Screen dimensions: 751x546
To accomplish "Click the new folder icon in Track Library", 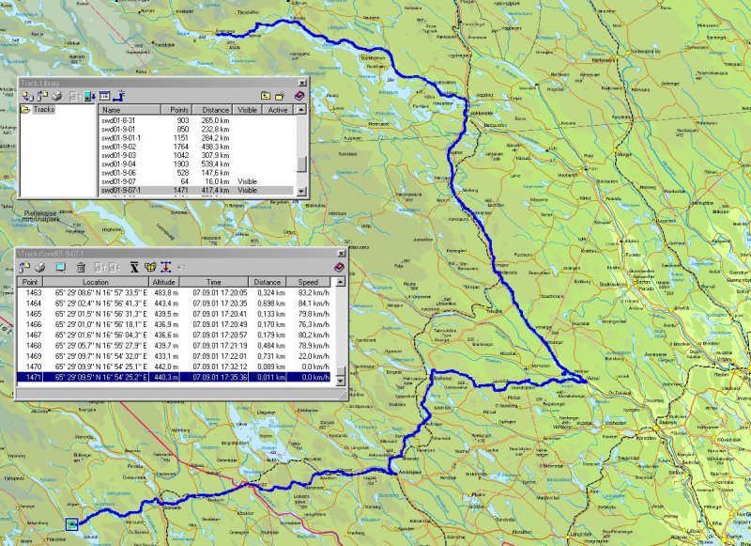I will click(281, 96).
